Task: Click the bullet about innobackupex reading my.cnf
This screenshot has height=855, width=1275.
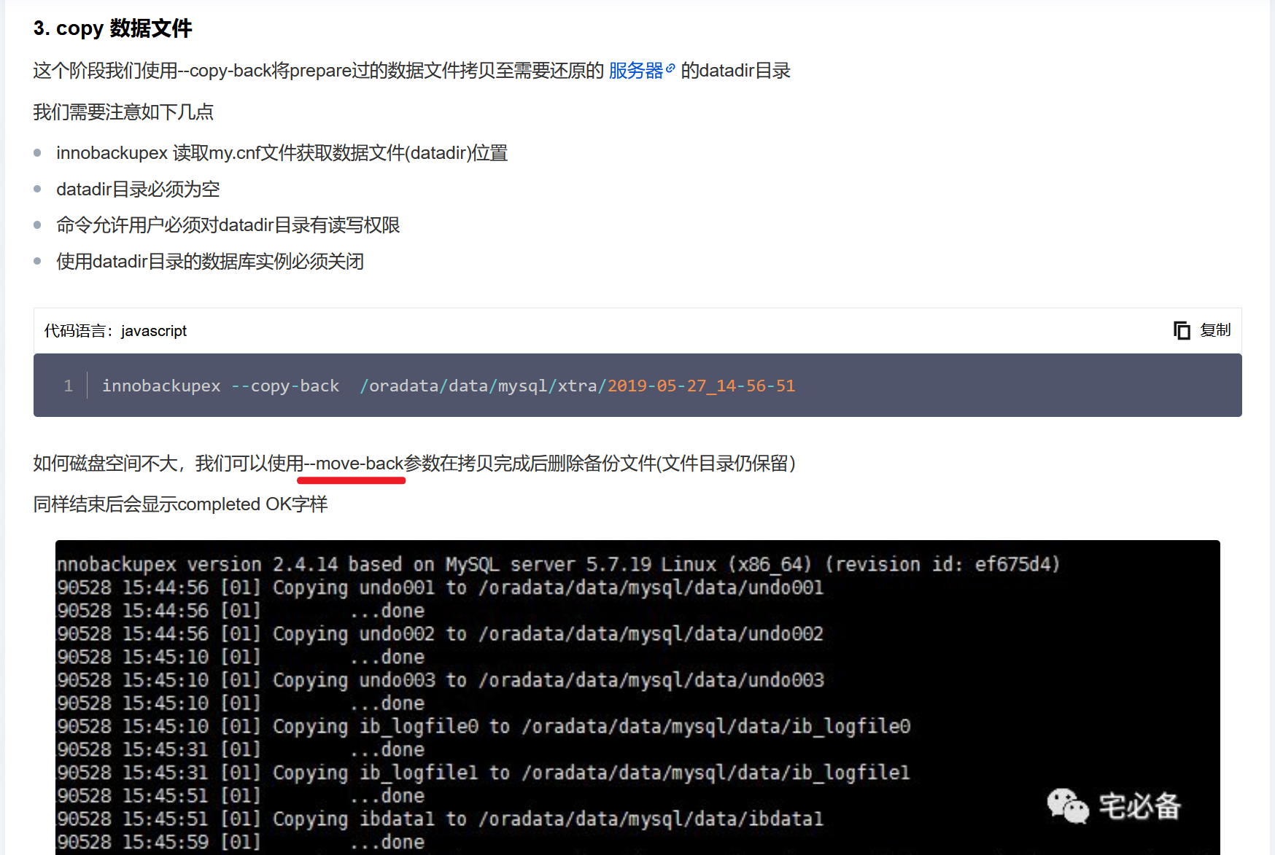Action: pos(282,153)
